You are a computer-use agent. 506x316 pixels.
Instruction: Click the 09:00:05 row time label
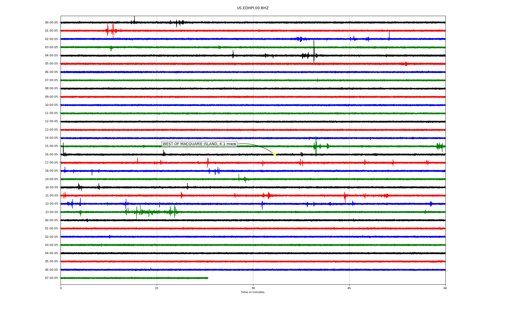tap(51, 97)
